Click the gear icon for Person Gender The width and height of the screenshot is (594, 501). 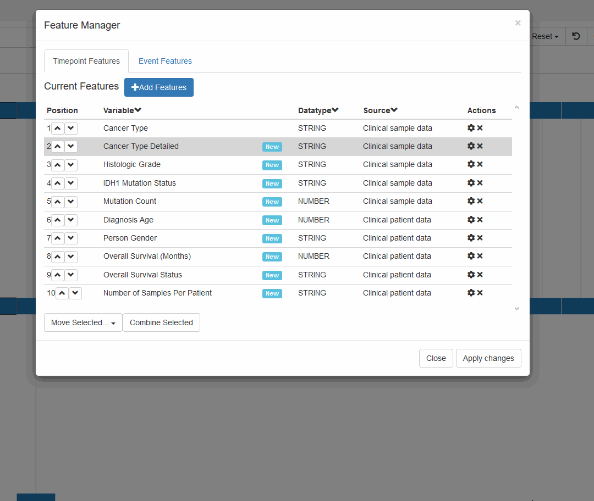(x=471, y=238)
